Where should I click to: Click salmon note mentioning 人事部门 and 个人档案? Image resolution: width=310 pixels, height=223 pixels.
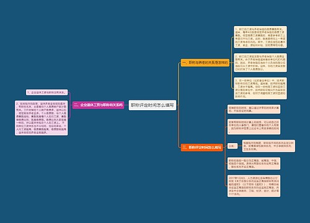coord(254,127)
